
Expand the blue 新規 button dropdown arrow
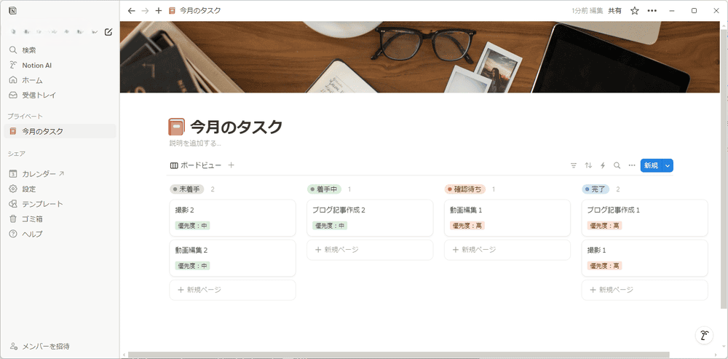[668, 165]
